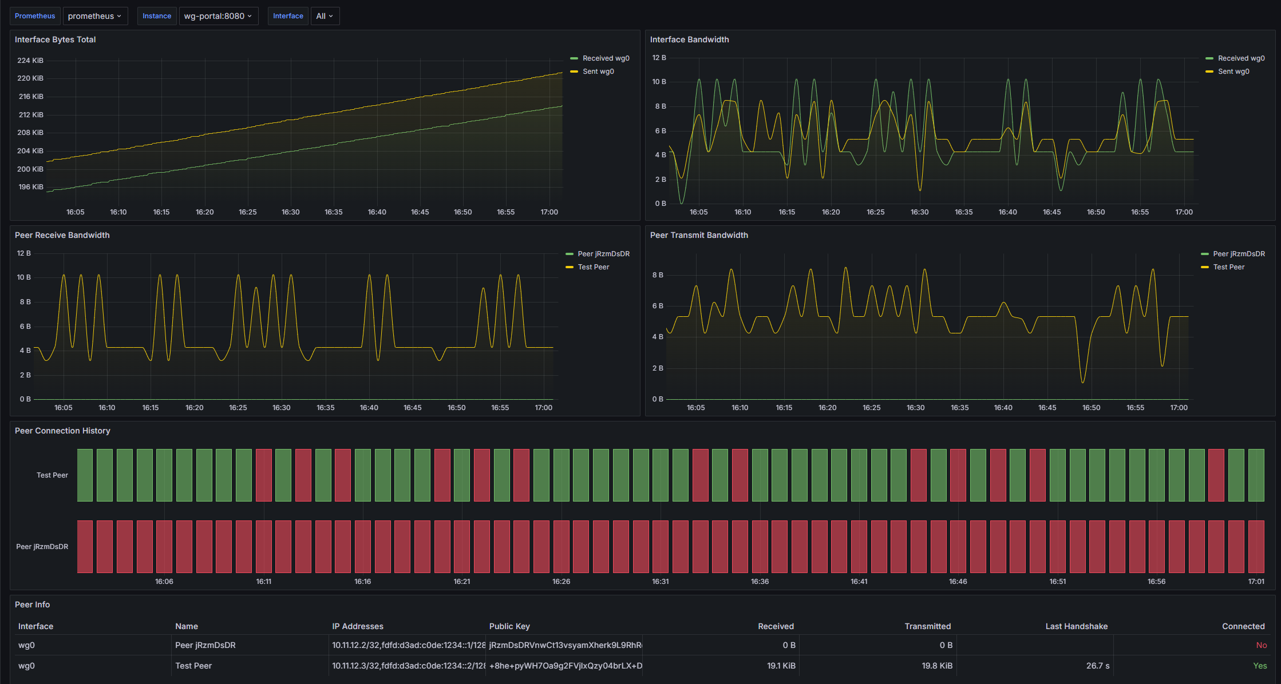Click the Connected column header in Peer Info
Screen dimensions: 1281x684
[x=1243, y=626]
